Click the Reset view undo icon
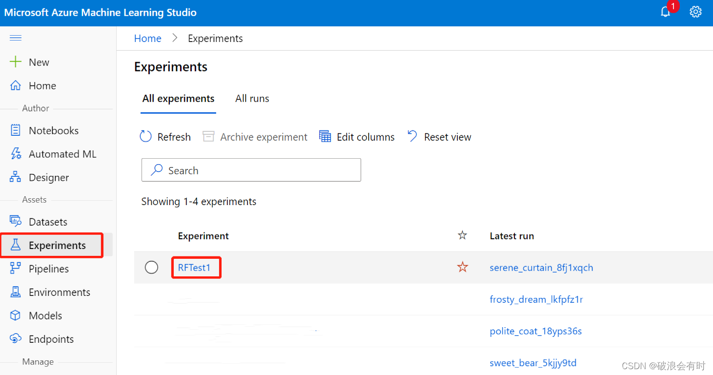This screenshot has width=713, height=375. [412, 136]
